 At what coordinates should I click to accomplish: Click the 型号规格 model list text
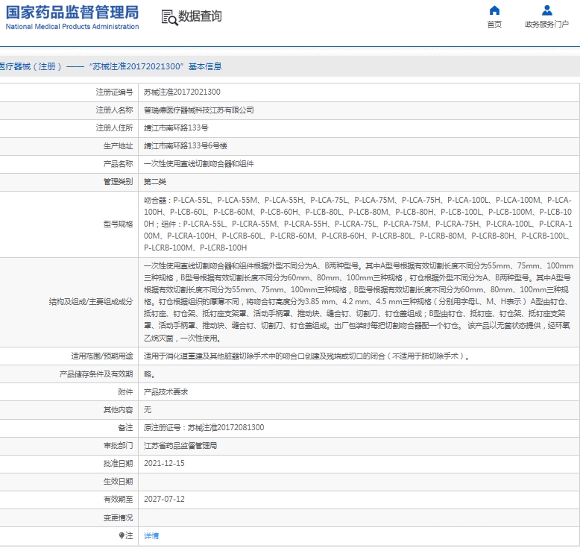click(x=358, y=224)
